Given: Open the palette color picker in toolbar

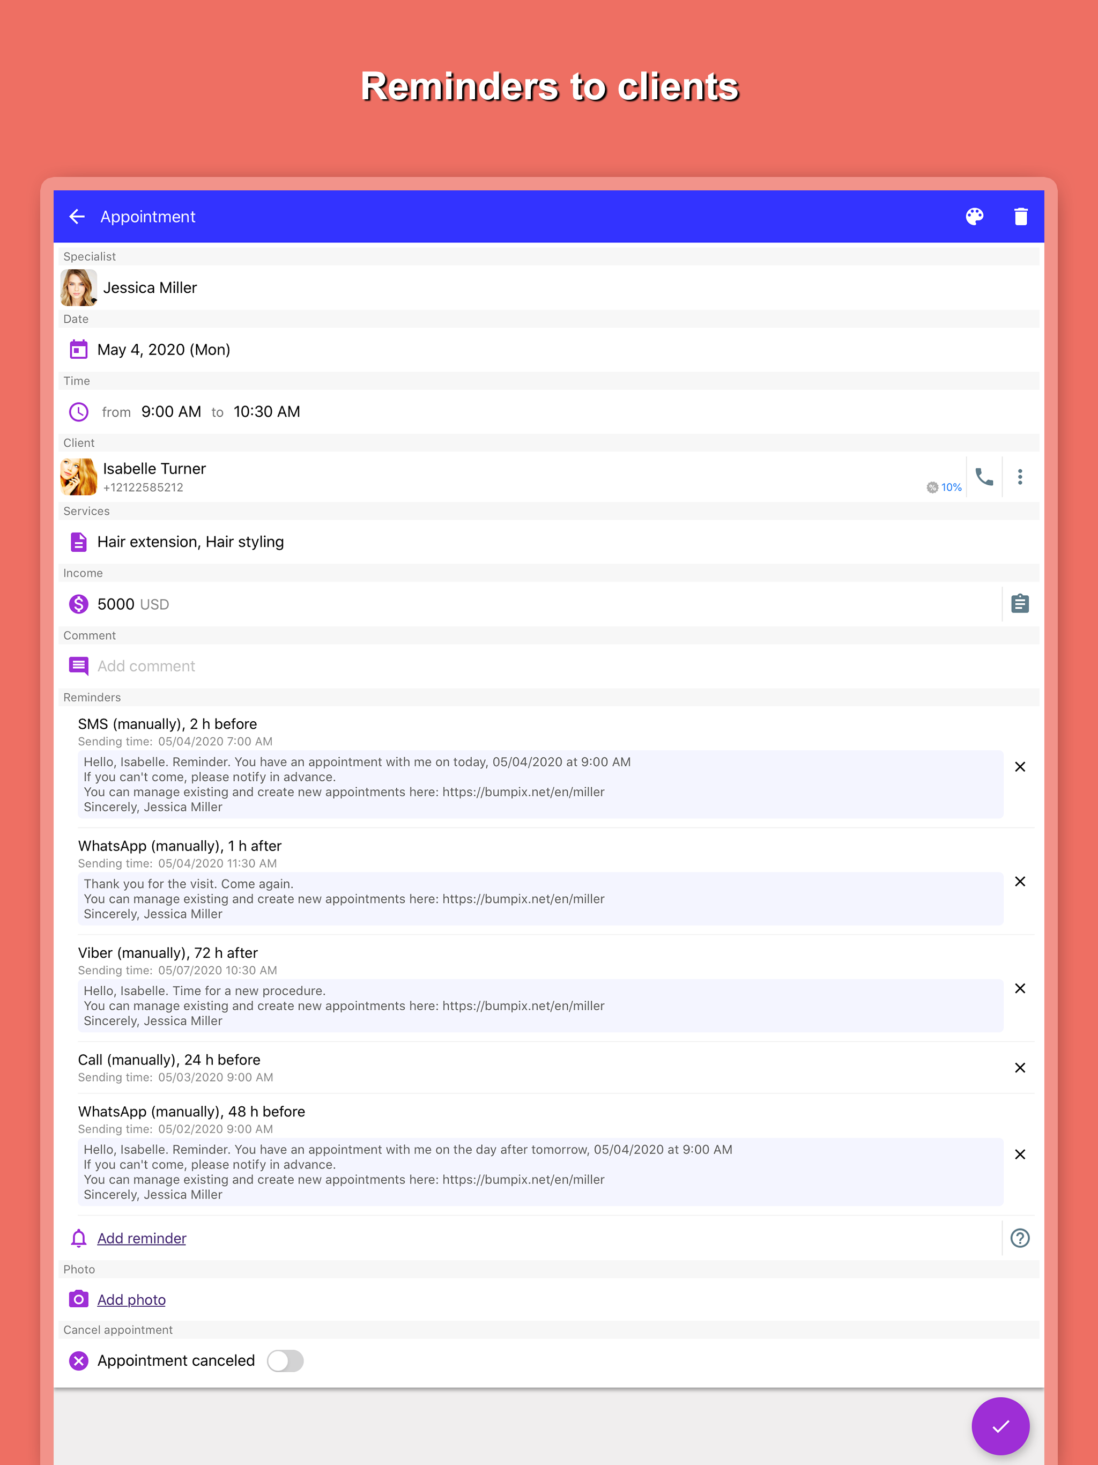Looking at the screenshot, I should [x=975, y=217].
